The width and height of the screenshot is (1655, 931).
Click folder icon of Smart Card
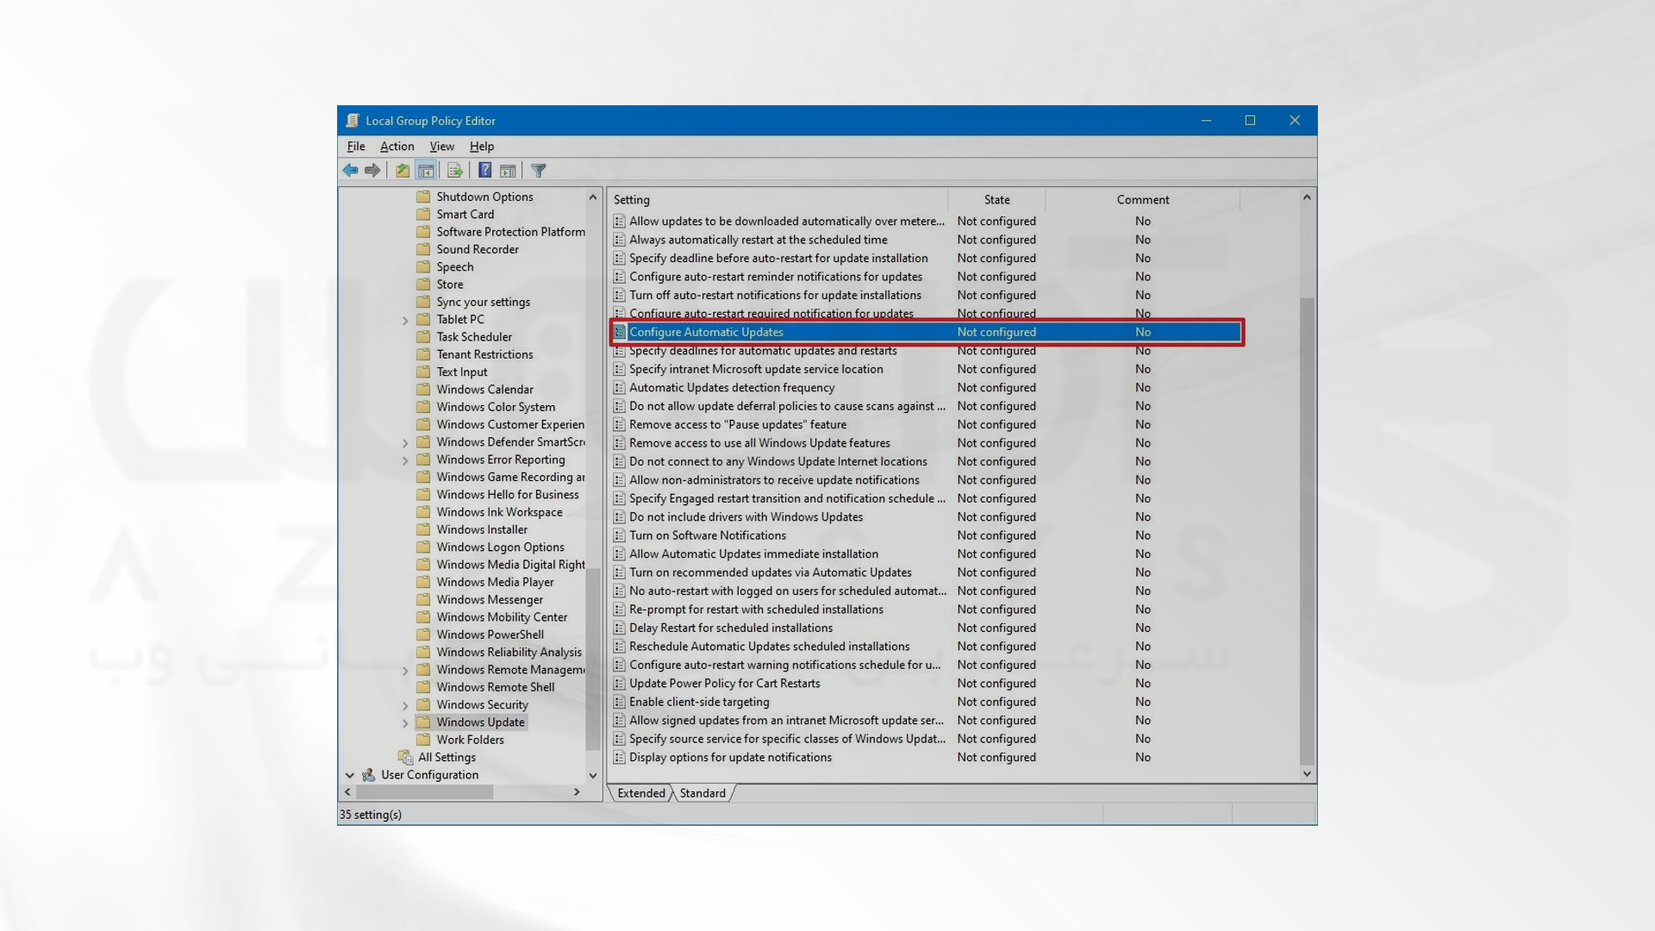point(423,215)
